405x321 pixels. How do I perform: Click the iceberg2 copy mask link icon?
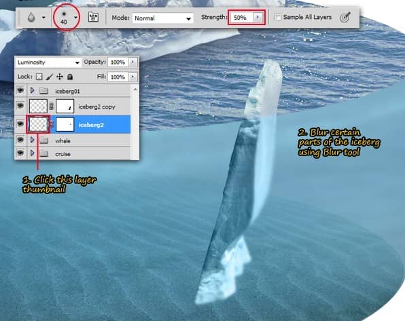52,106
